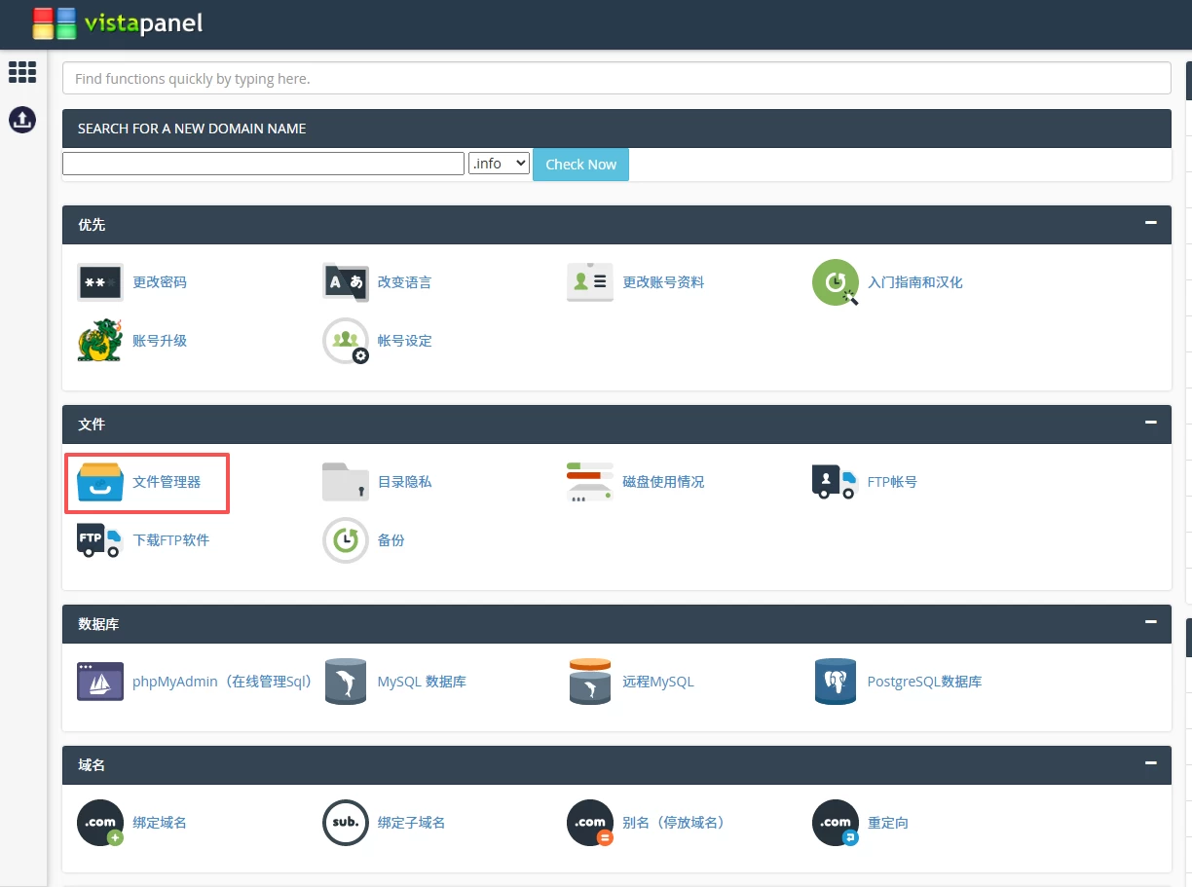
Task: Click the PostgreSQL数据库 elephant icon
Action: pyautogui.click(x=835, y=682)
